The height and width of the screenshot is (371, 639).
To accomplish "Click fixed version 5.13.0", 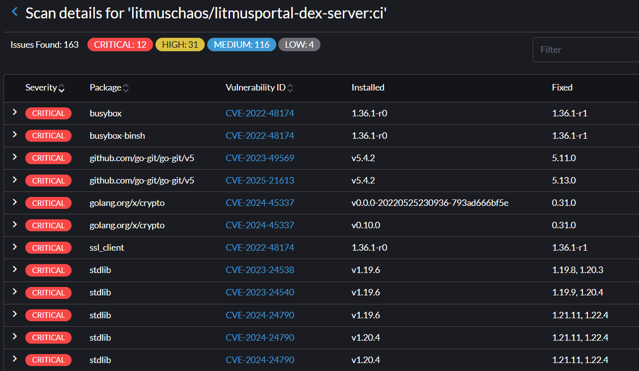I will pos(564,181).
